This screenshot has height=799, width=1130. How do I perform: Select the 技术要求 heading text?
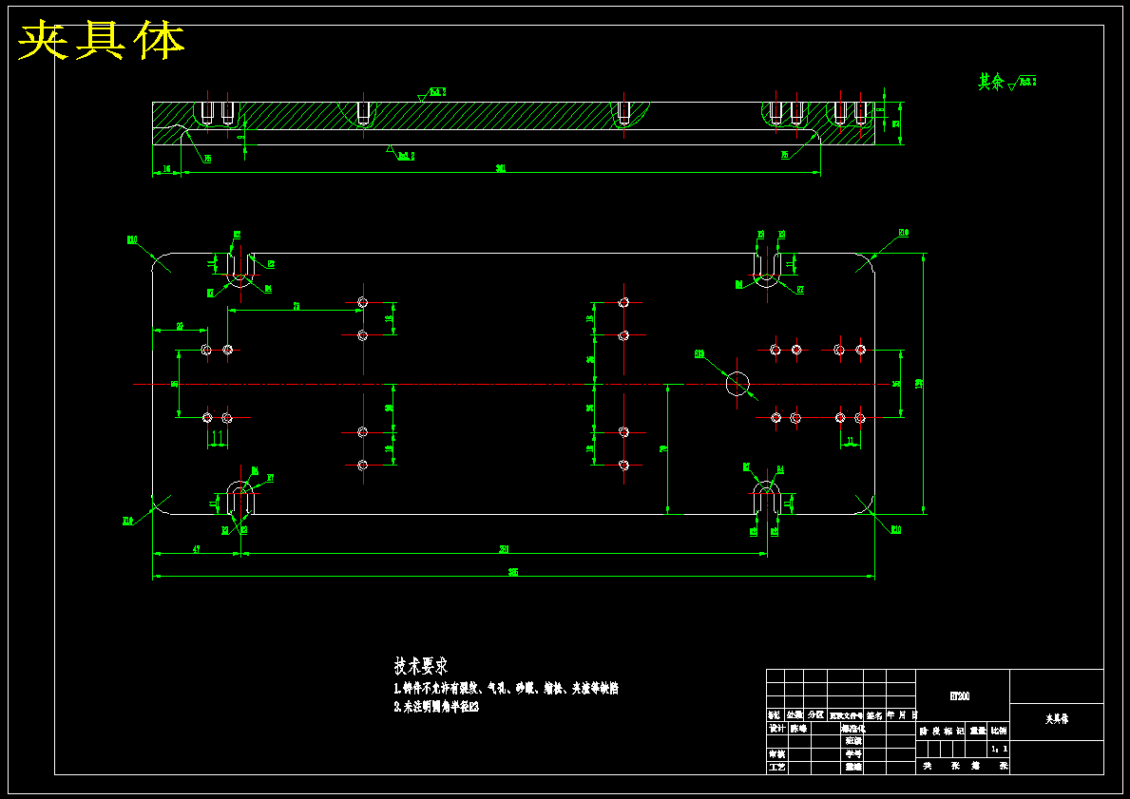[x=421, y=665]
